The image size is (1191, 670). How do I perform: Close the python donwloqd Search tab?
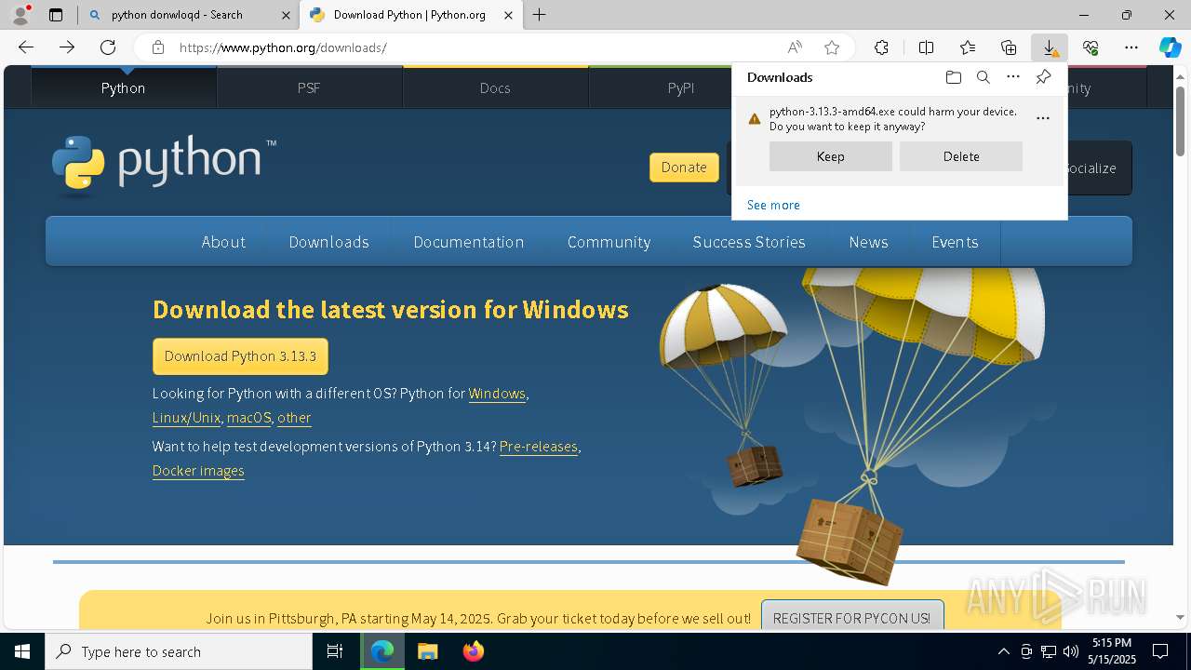(x=287, y=15)
